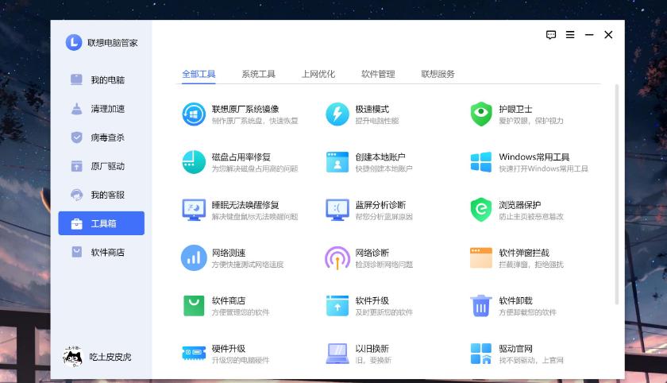Click 护眼卫士 title text
The image size is (667, 383).
tap(515, 109)
